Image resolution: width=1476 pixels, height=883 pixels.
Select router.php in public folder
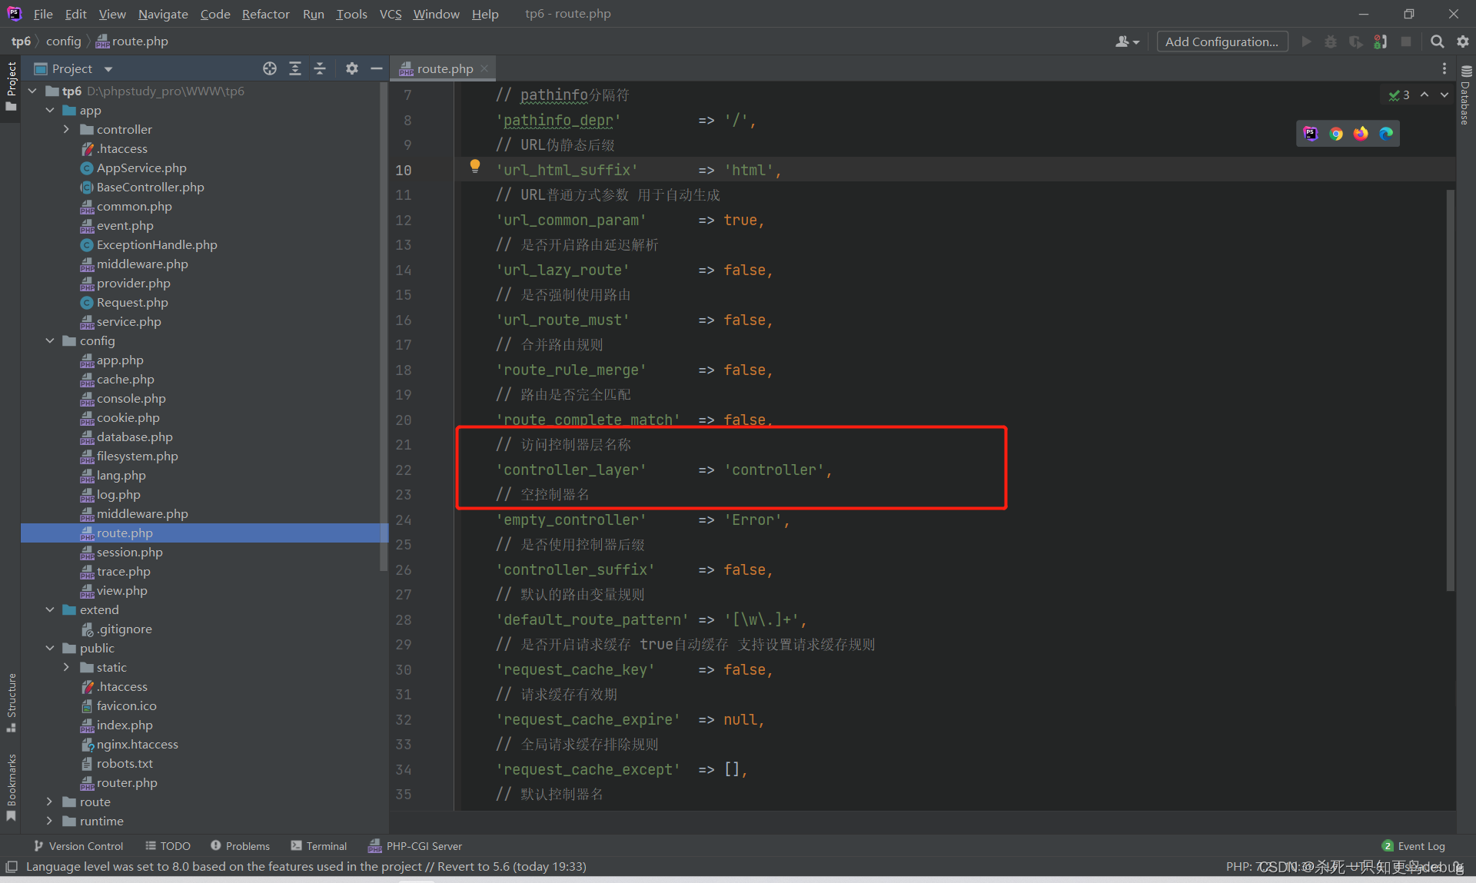click(x=127, y=782)
